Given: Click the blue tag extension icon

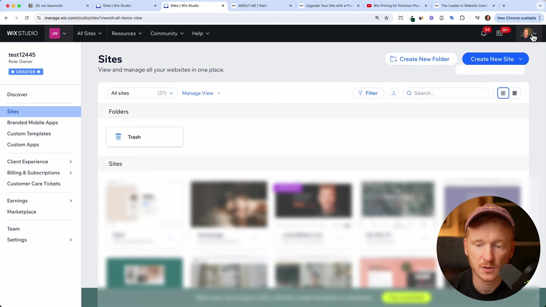Looking at the screenshot, I should click(452, 18).
